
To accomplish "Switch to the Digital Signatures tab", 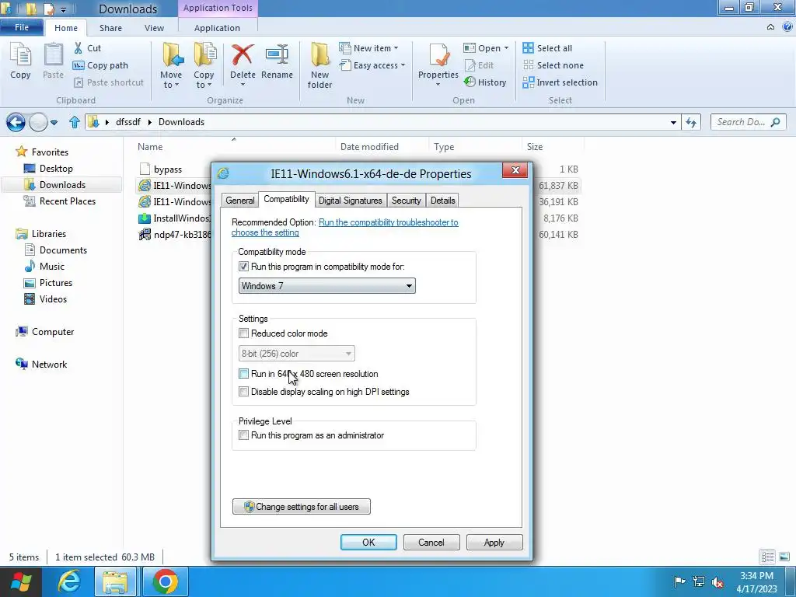I will click(x=351, y=201).
